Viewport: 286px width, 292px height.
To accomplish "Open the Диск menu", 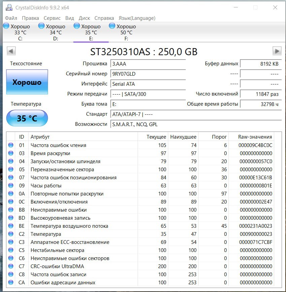I will (x=84, y=18).
